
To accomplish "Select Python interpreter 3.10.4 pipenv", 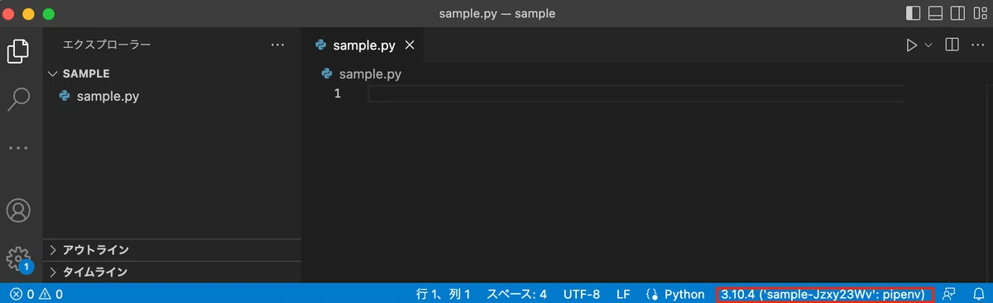I will [x=824, y=294].
